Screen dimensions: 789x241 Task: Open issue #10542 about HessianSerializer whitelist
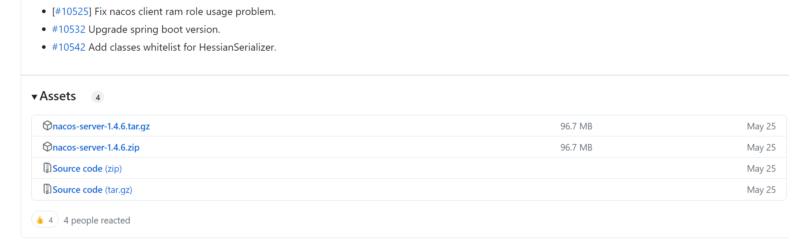pos(69,47)
